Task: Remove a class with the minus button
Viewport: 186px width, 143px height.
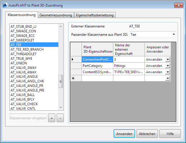Action: [x=60, y=118]
